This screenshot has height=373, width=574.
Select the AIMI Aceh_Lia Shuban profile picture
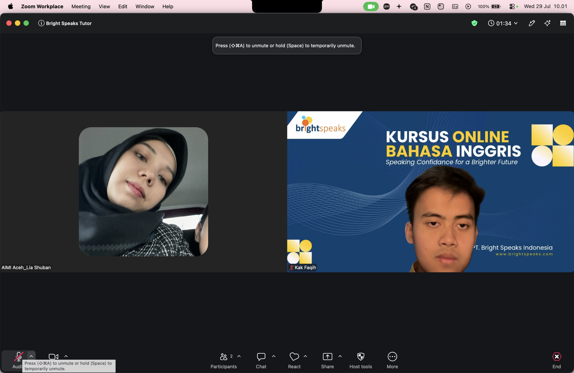click(x=143, y=192)
